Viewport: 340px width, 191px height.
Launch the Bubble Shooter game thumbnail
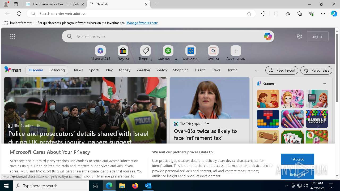click(317, 119)
